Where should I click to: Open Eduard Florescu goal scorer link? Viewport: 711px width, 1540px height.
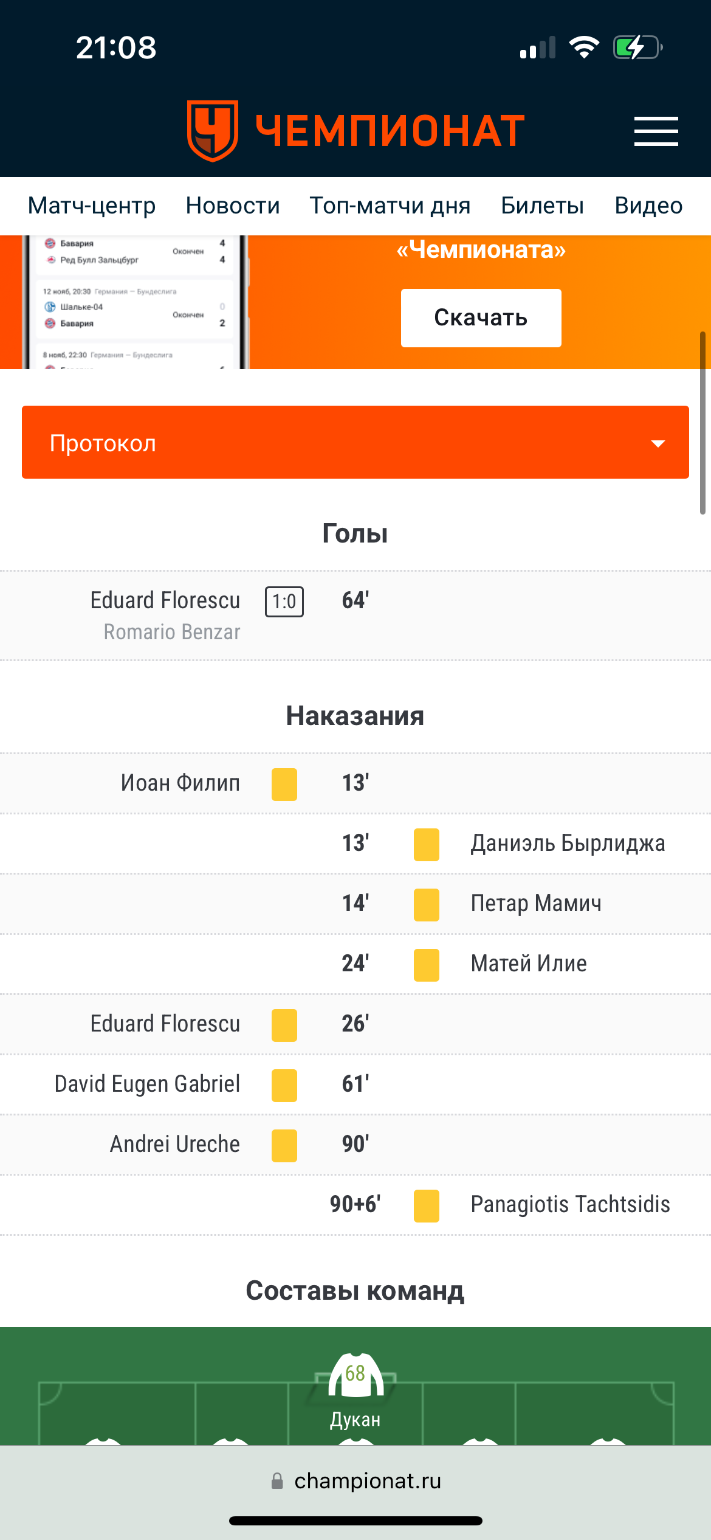[x=165, y=600]
